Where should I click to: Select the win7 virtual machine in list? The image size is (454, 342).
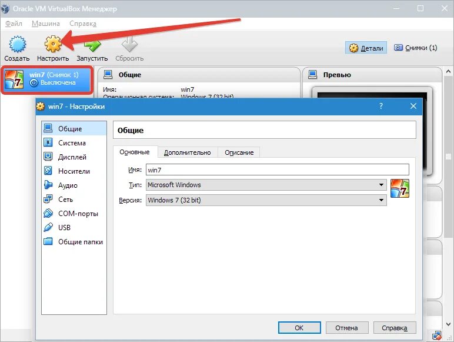[47, 79]
